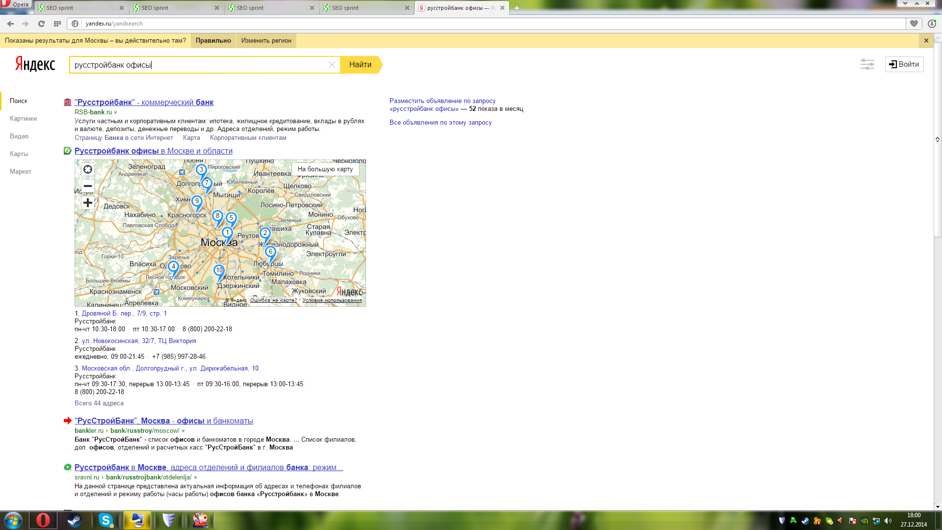Click the browser Back arrow
The width and height of the screenshot is (942, 530).
click(10, 24)
